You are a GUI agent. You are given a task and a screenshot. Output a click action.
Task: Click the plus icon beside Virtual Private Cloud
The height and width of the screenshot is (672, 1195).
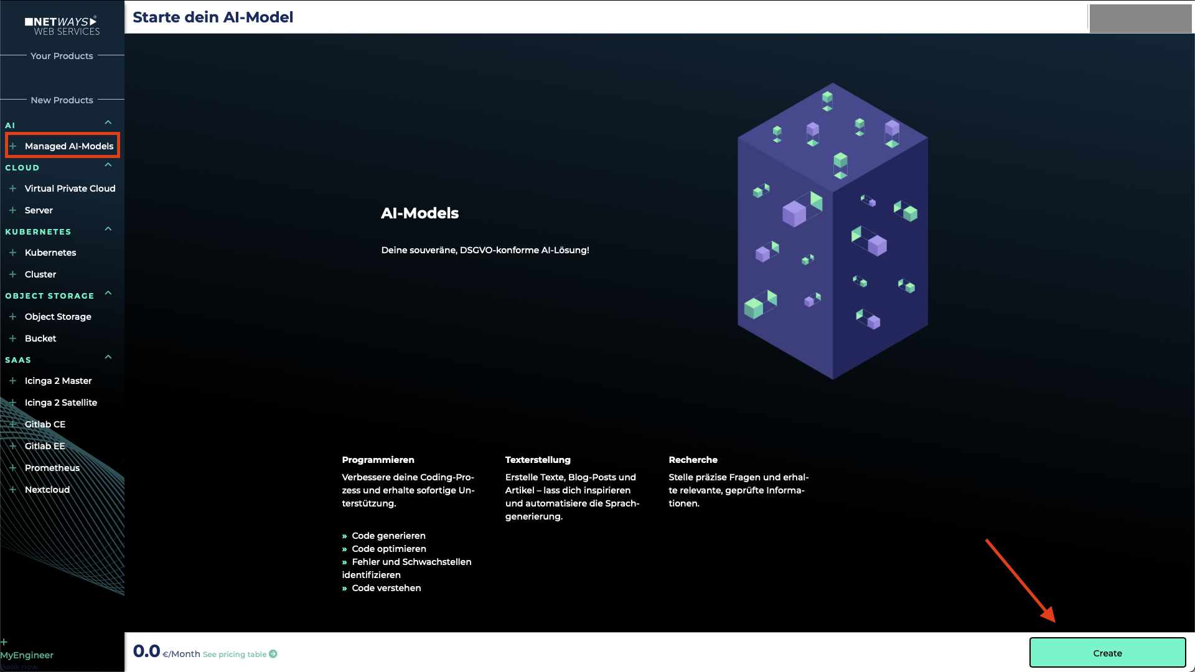[x=13, y=188]
